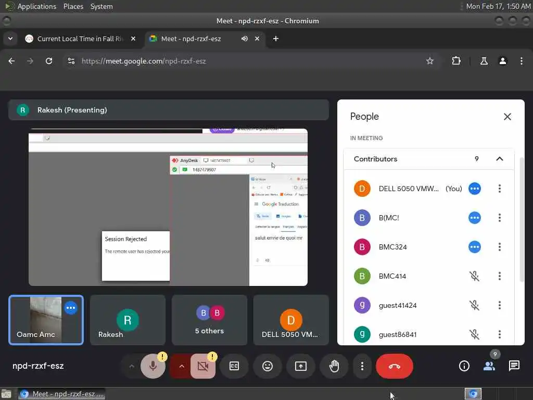Open the System menu
Screen dimensions: 533x400
click(101, 6)
